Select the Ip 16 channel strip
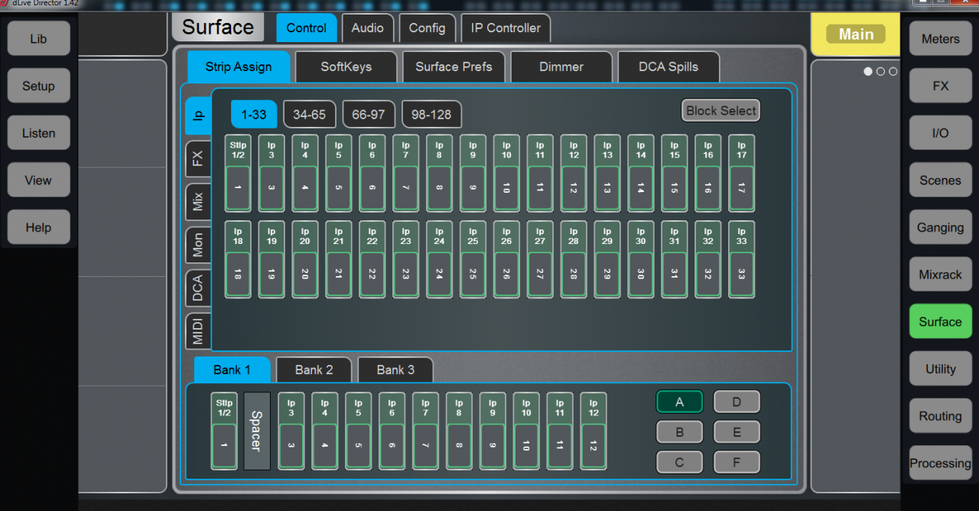Screen dimensions: 979x511 point(708,174)
